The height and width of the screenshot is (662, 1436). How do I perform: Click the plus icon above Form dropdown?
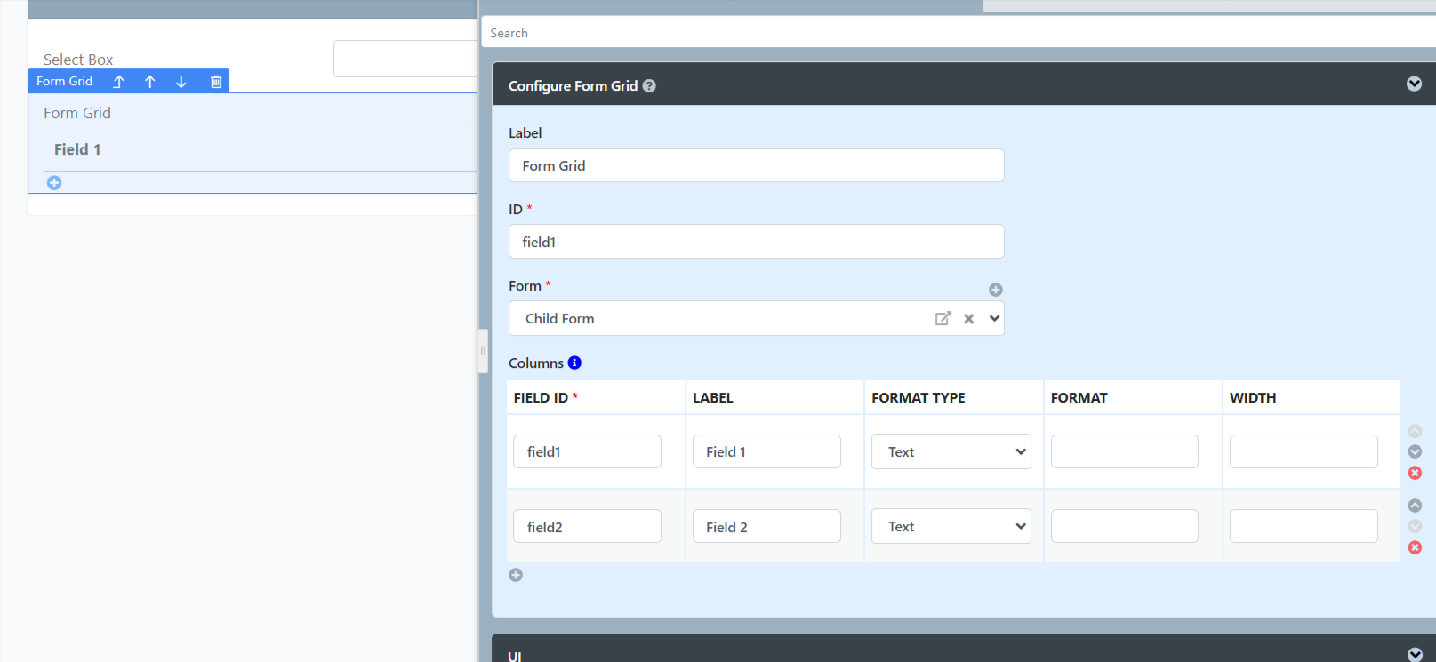click(x=996, y=290)
